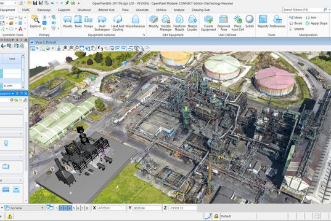The height and width of the screenshot is (221, 331).
Task: Click the Apply Slope button
Action: point(316,23)
